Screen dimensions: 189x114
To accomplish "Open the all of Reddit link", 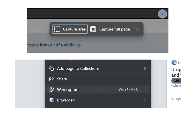I will (62, 45).
